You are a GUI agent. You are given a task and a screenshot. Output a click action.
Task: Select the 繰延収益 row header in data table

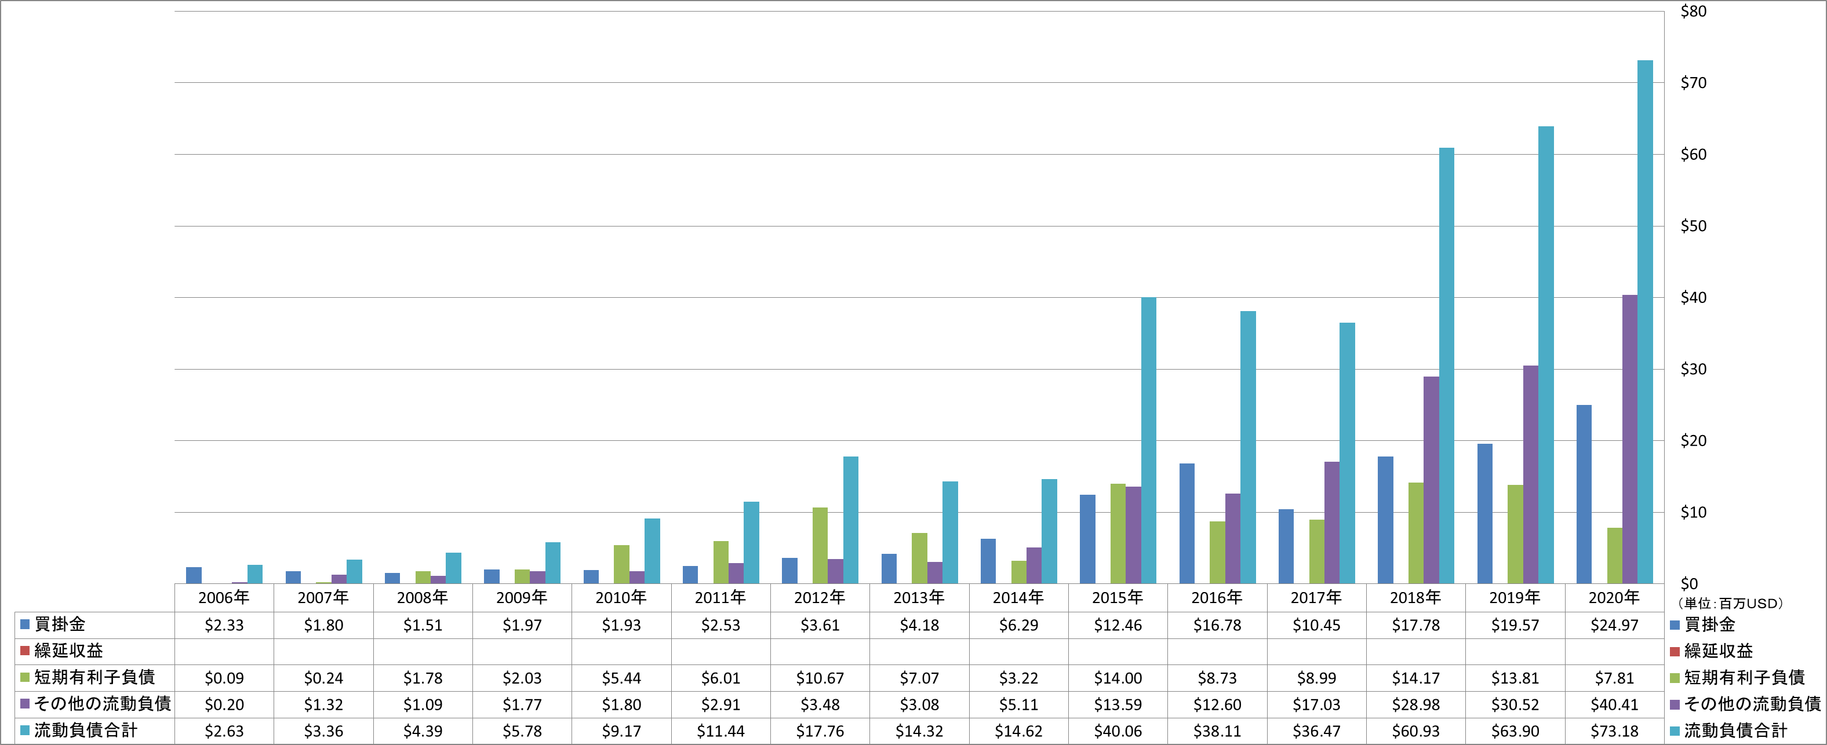[94, 651]
